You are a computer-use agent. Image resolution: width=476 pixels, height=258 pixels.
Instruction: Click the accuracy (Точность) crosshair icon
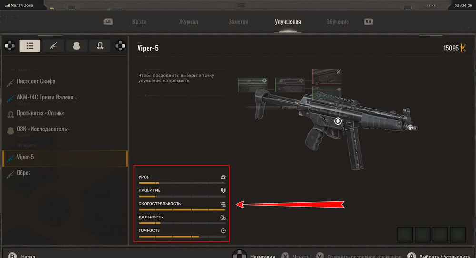pos(223,231)
